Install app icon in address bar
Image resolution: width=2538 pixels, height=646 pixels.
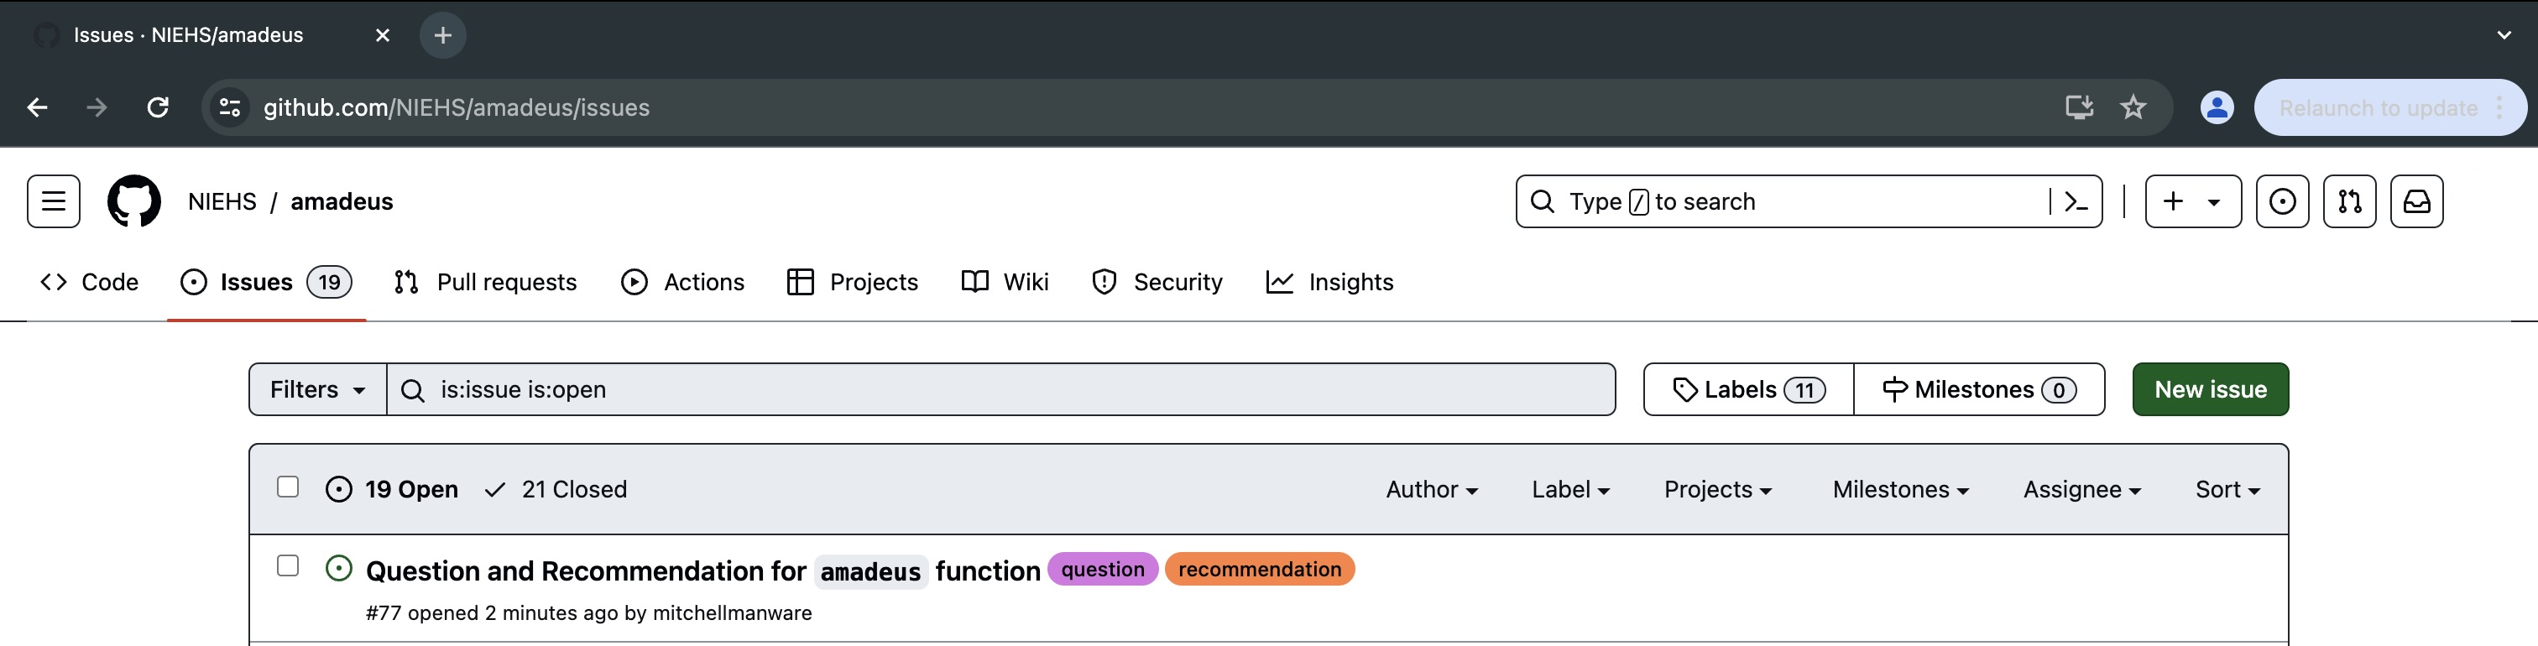2079,107
